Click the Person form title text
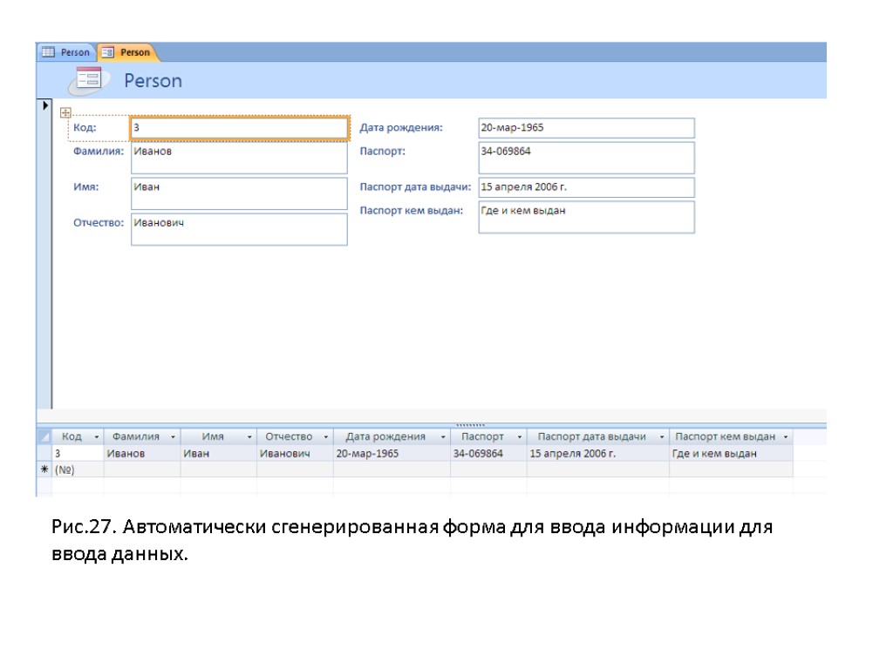893x669 pixels. [153, 81]
